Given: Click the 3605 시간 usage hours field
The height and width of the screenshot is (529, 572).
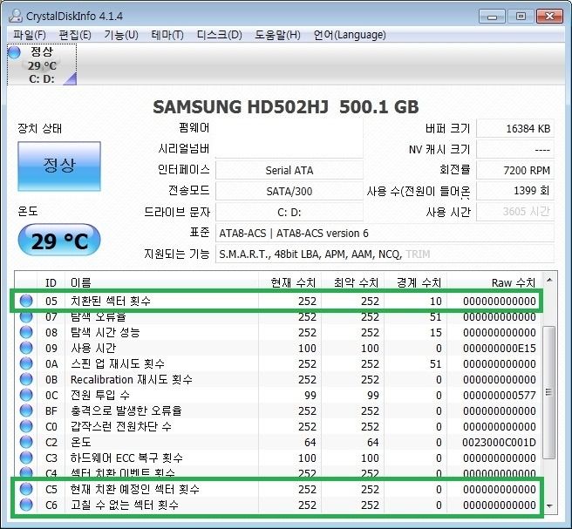Looking at the screenshot, I should [x=515, y=212].
